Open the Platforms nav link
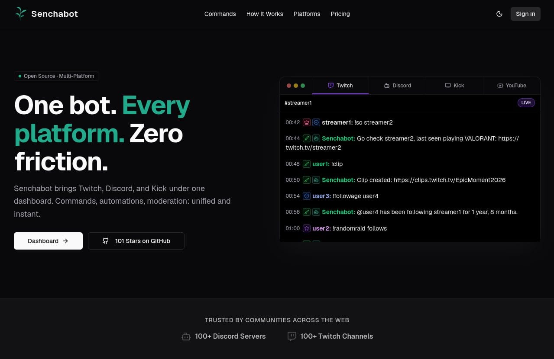 point(307,14)
